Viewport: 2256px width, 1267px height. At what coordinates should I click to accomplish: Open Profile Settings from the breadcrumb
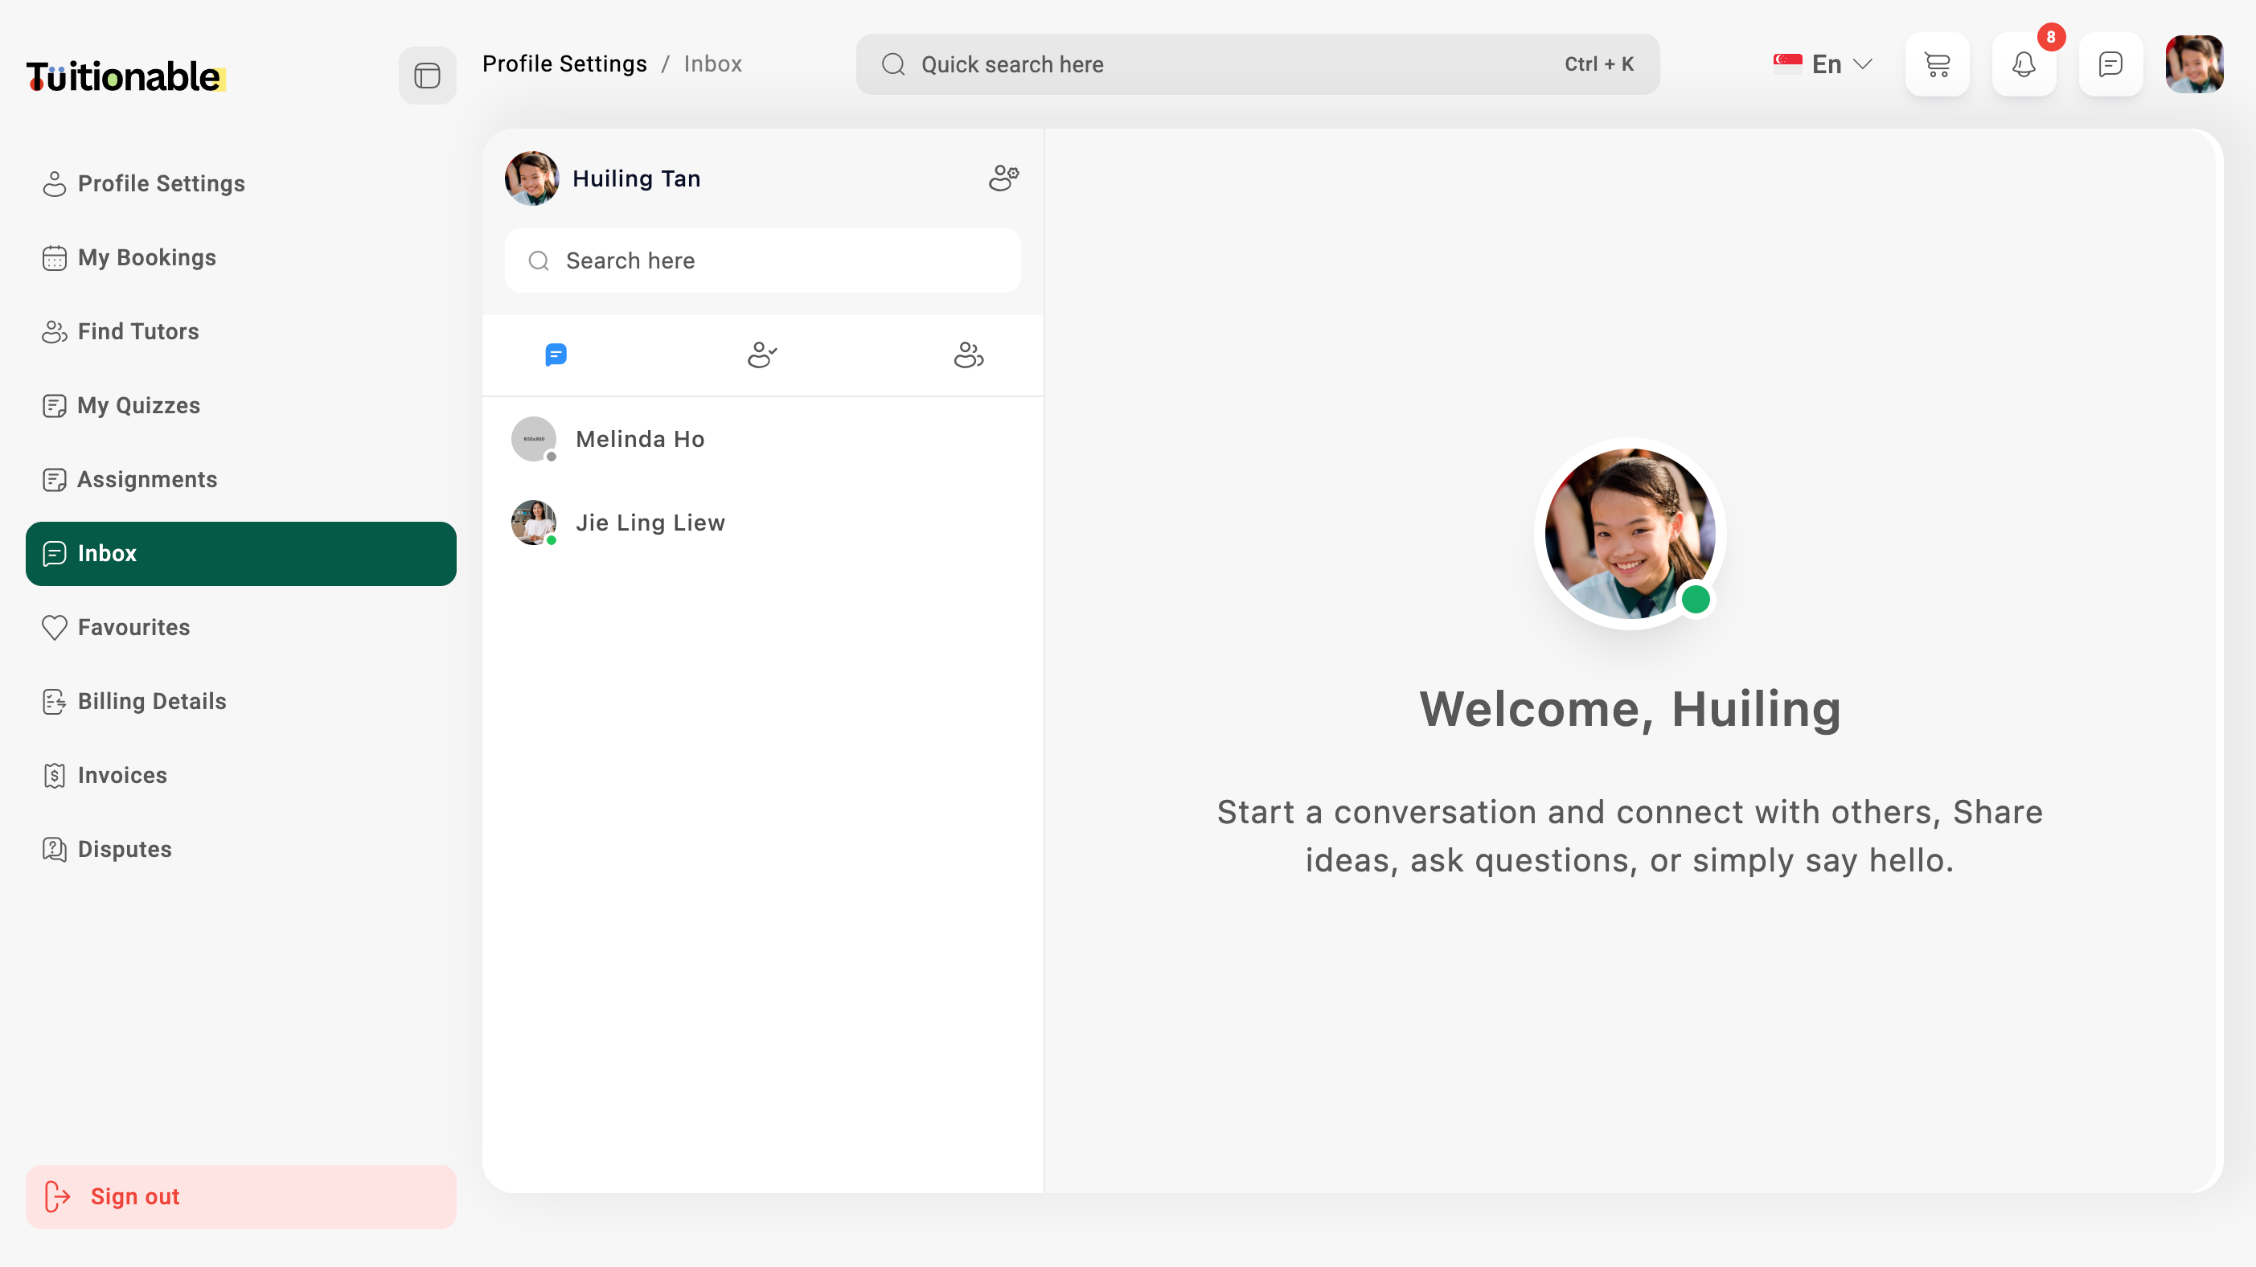pos(565,63)
